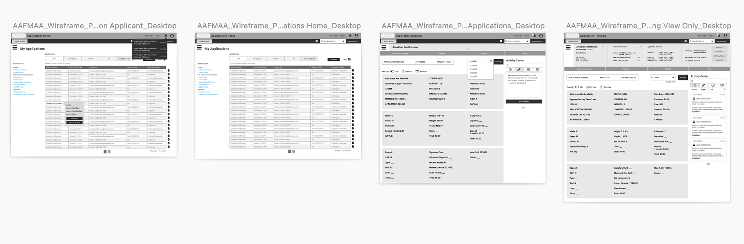The width and height of the screenshot is (744, 244).
Task: Click the PDF View icon in the View Only wireframe
Action: pyautogui.click(x=587, y=87)
